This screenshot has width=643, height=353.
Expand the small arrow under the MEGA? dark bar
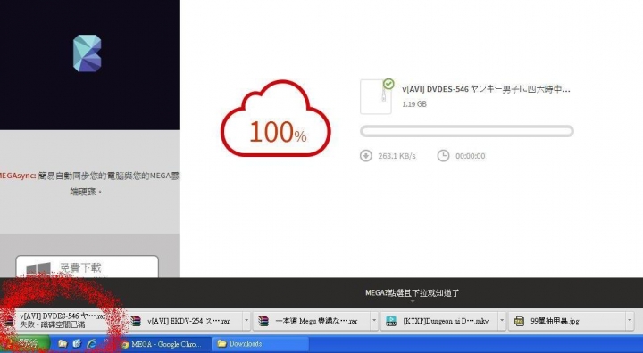coord(413,302)
